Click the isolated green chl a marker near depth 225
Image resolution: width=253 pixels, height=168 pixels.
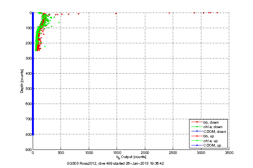point(45,47)
